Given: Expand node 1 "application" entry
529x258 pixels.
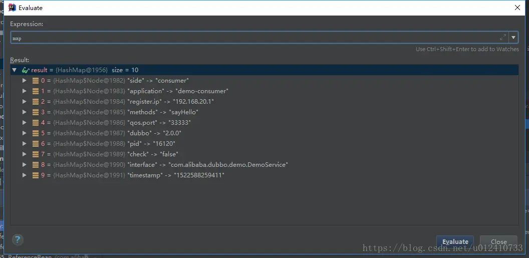Looking at the screenshot, I should 24,91.
